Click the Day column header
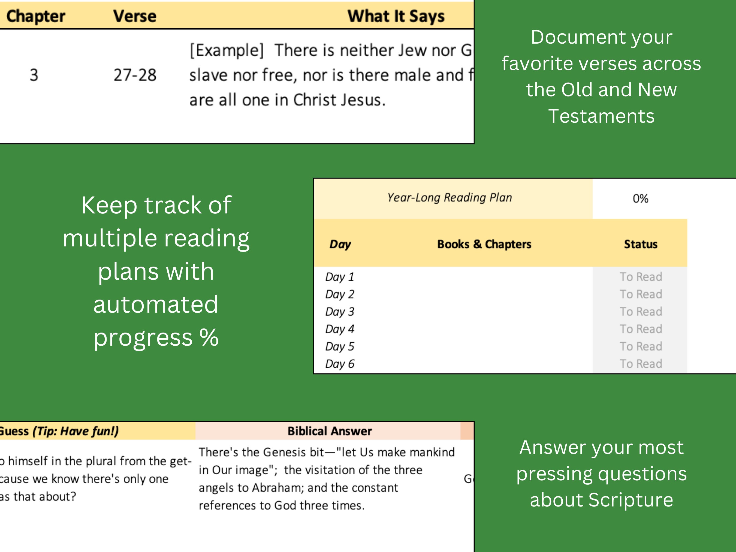 point(339,244)
